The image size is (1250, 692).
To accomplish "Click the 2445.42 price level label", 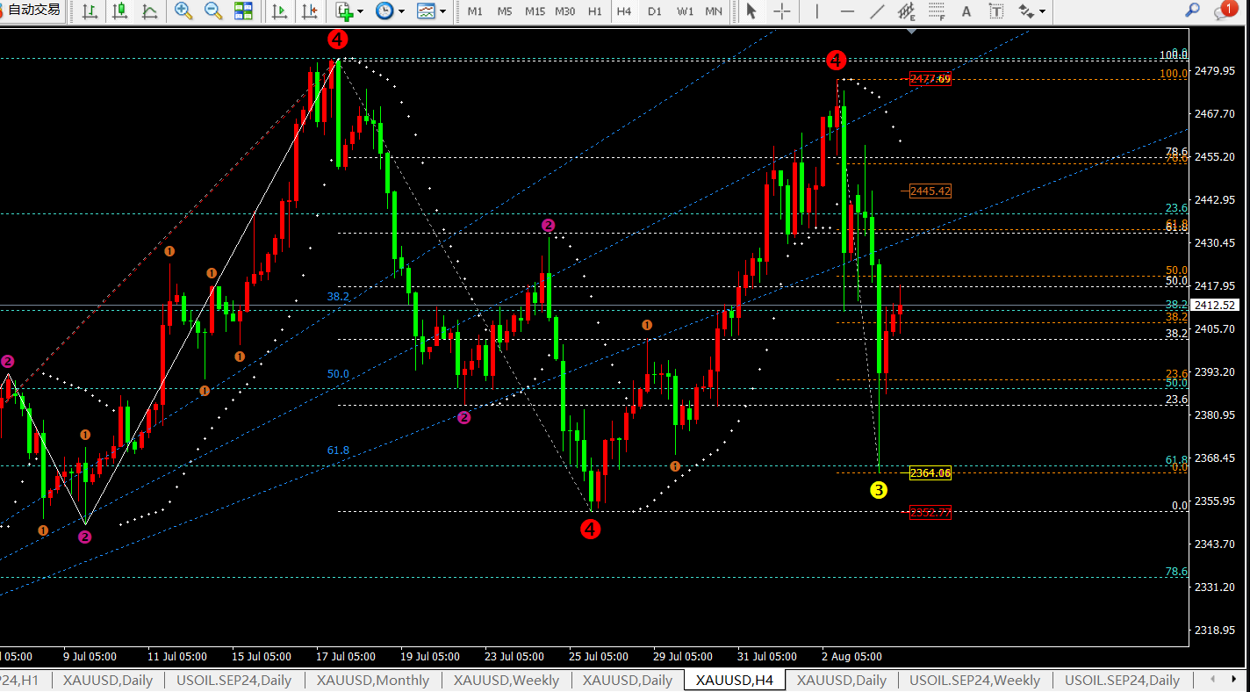I will pyautogui.click(x=930, y=191).
